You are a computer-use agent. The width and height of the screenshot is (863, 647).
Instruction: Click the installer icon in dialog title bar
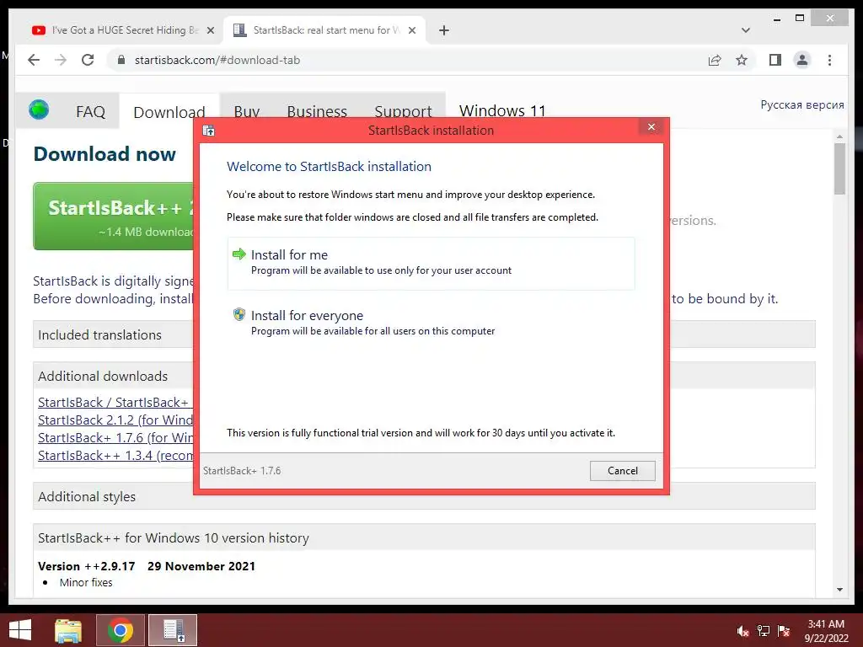(x=209, y=131)
